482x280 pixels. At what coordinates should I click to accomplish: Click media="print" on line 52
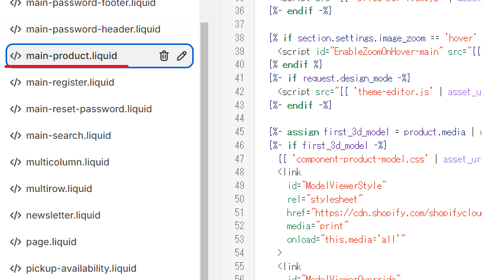click(318, 226)
